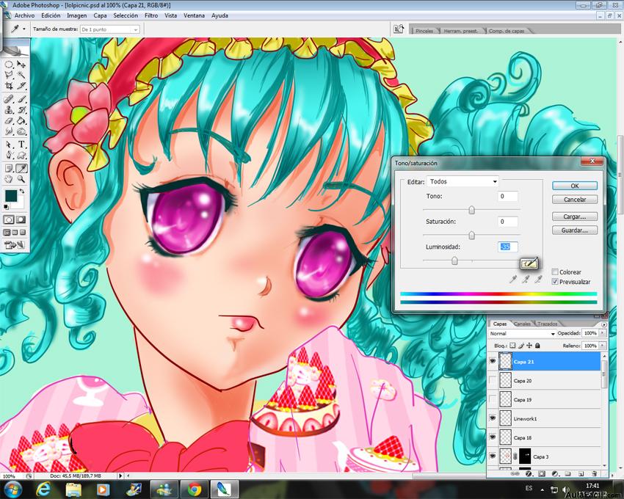The width and height of the screenshot is (624, 499).
Task: Open the status bar info arrow
Action: click(x=120, y=476)
